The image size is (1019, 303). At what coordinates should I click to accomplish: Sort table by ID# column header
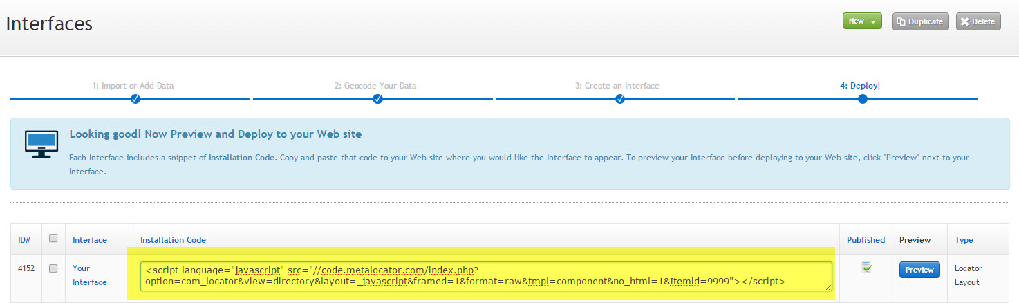click(24, 240)
